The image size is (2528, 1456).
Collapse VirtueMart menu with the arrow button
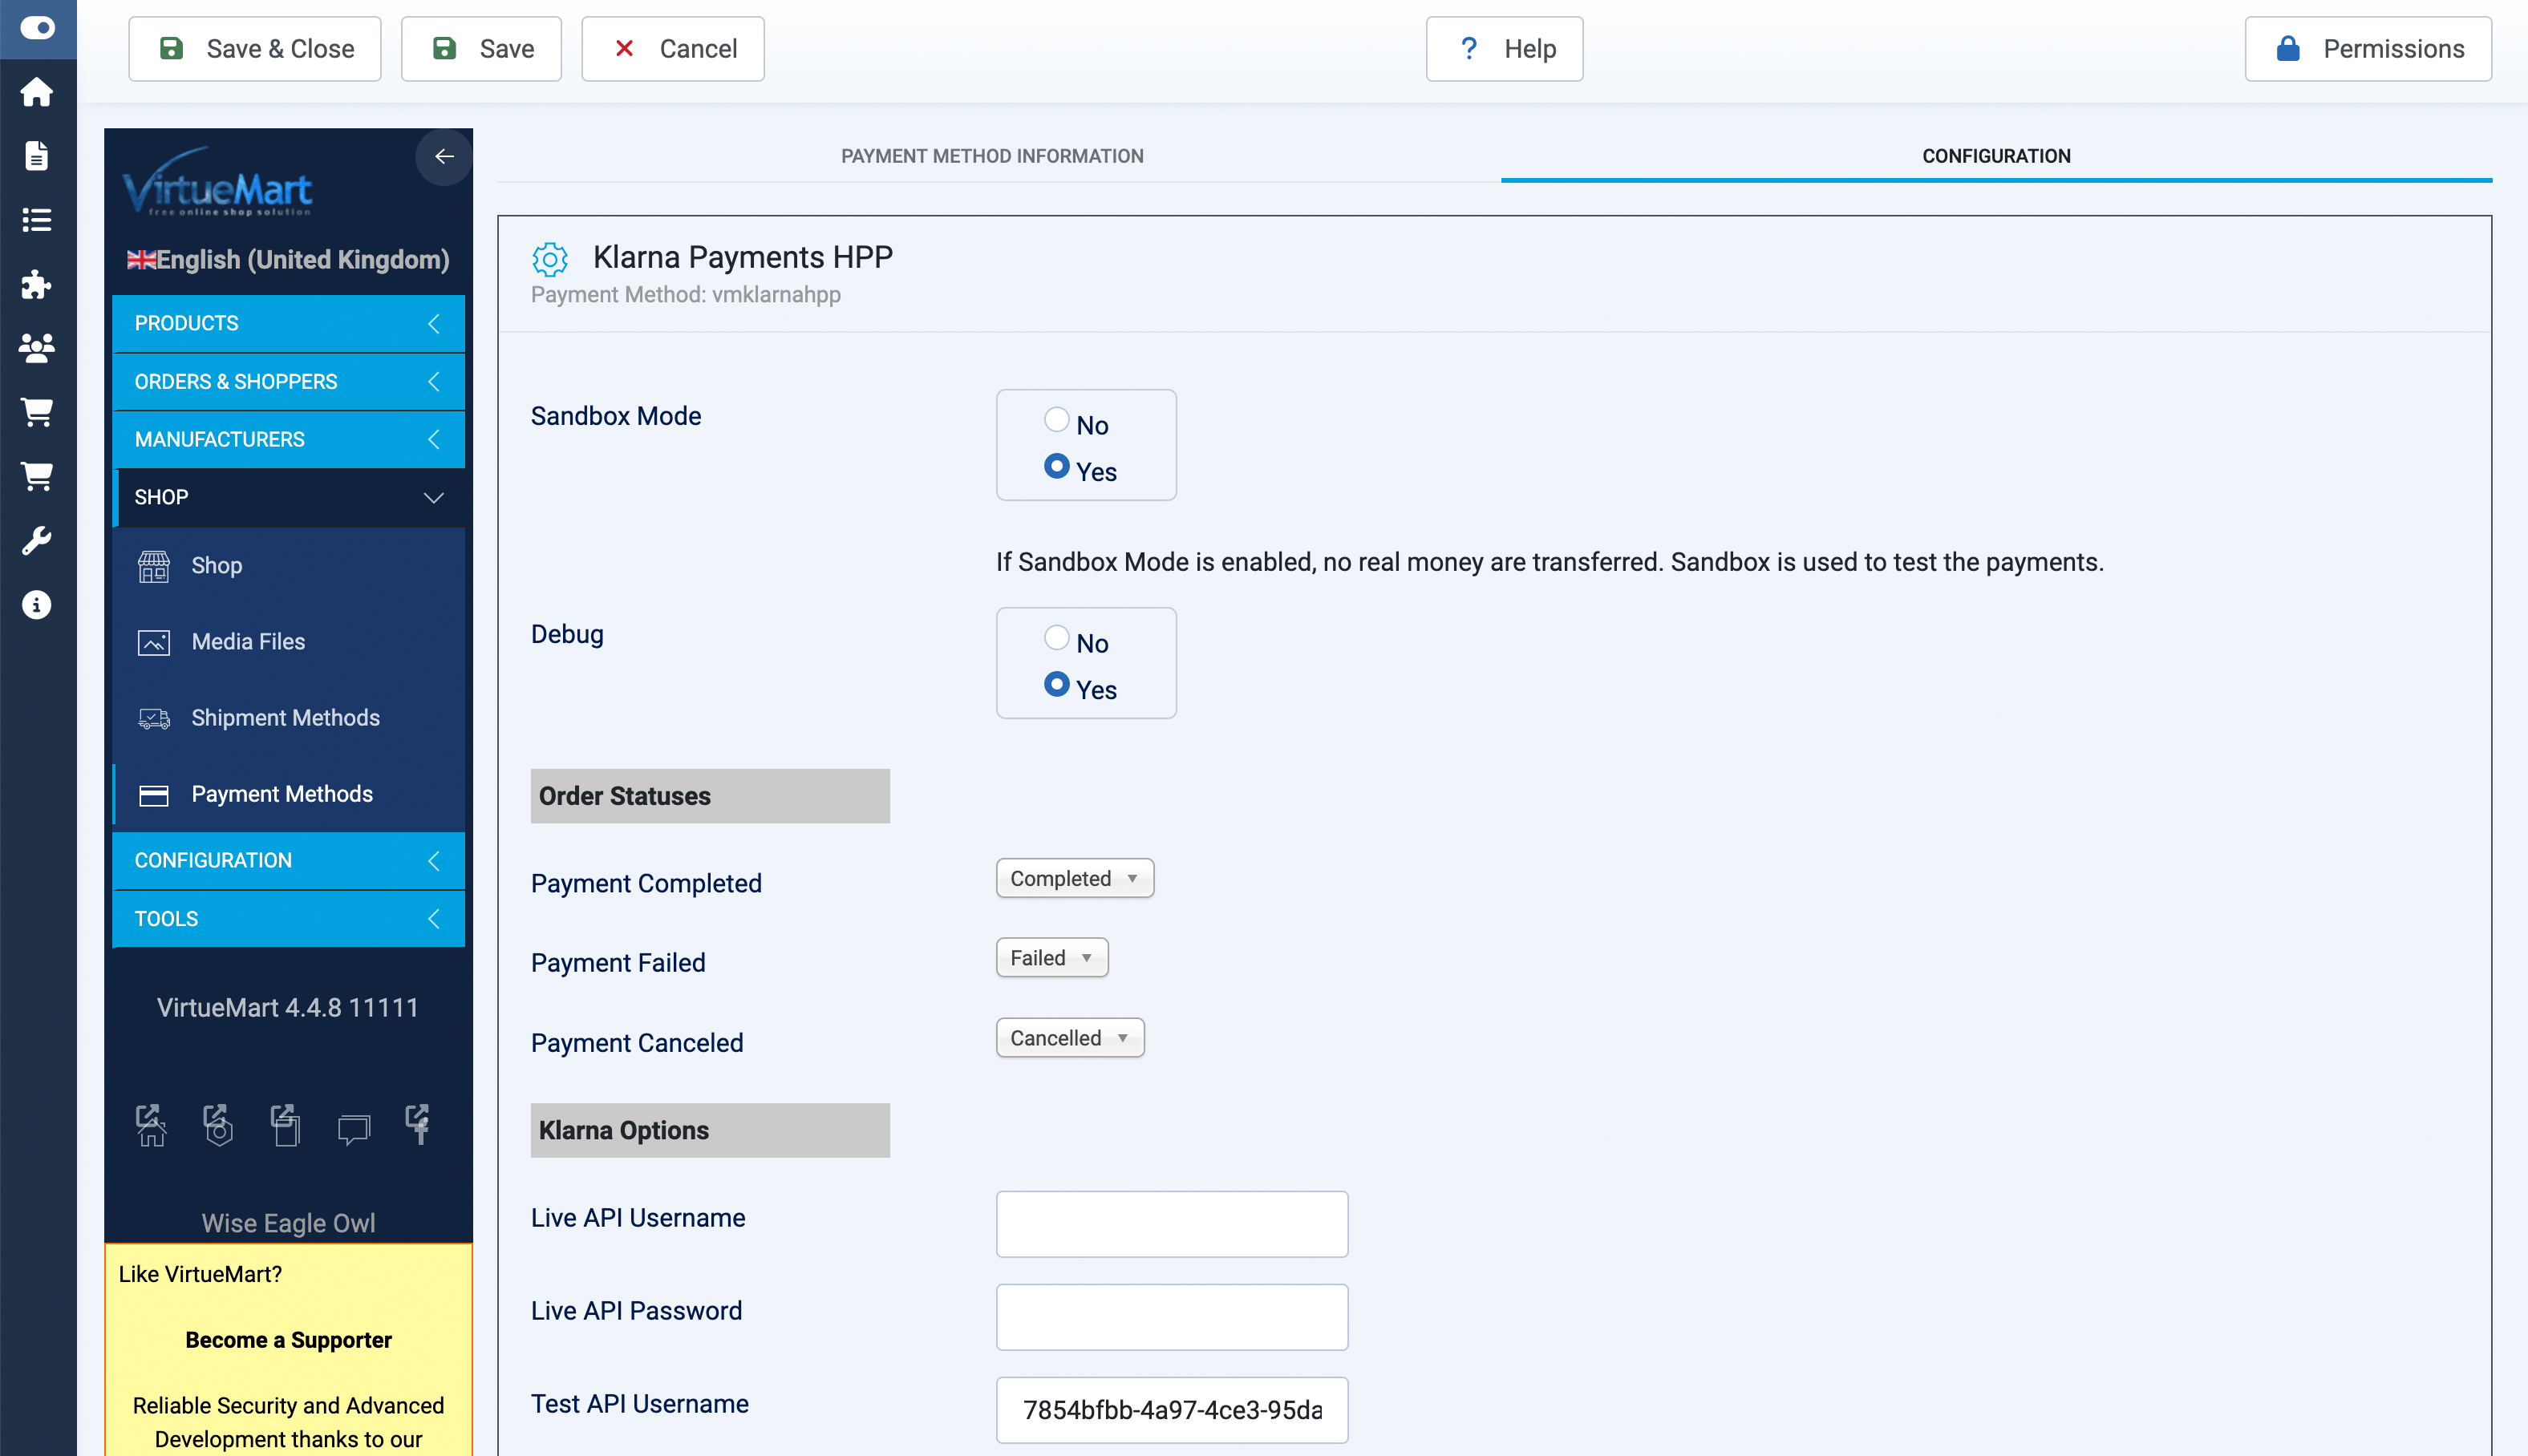point(444,156)
